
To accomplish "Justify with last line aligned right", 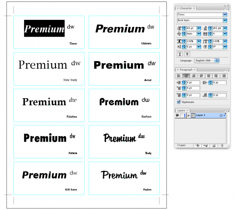I will point(216,75).
